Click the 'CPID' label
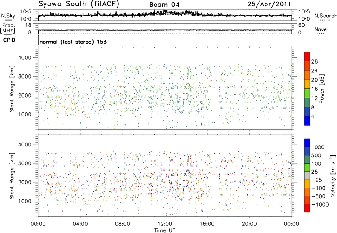 tap(9, 40)
